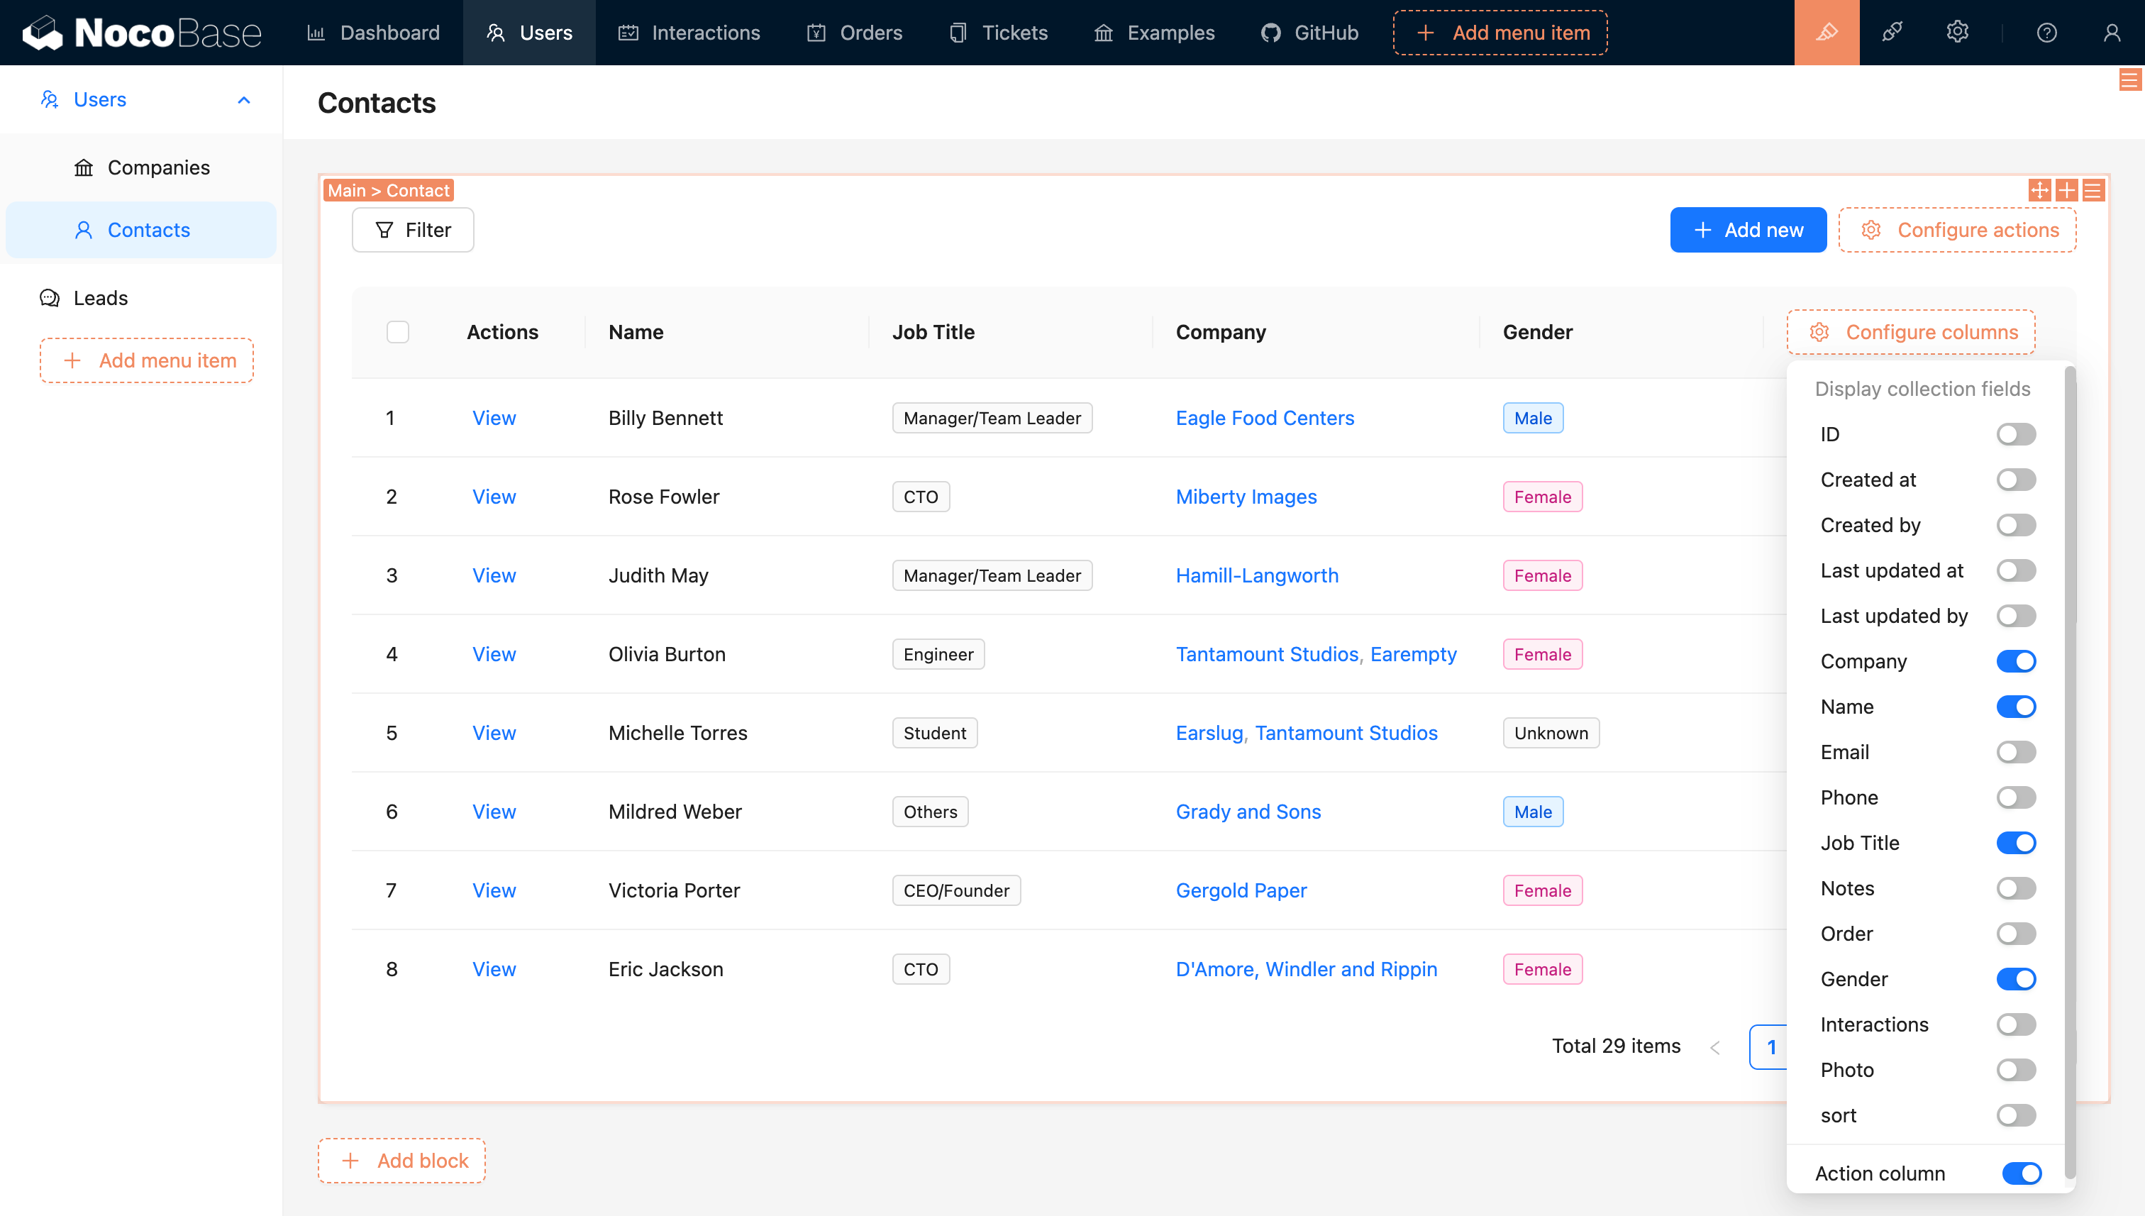Viewport: 2145px width, 1216px height.
Task: Select row checkbox for first contact
Action: pos(398,419)
